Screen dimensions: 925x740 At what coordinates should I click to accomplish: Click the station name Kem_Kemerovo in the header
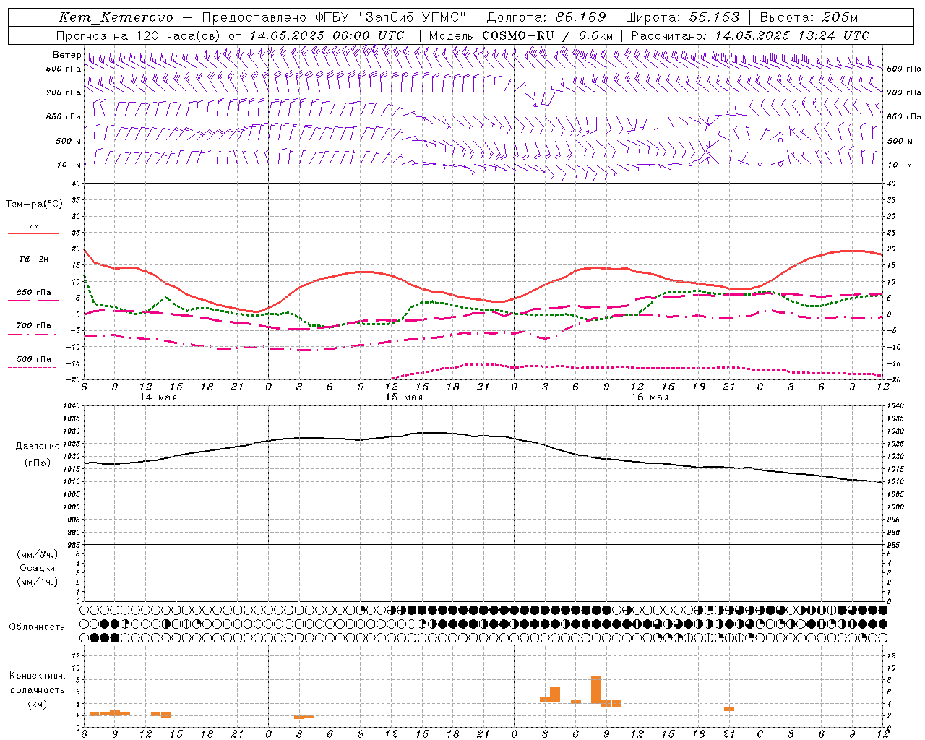[x=116, y=17]
